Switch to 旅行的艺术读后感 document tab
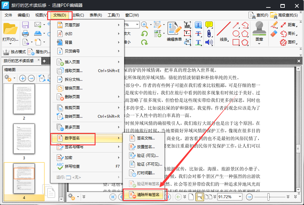Screen dimensions: 304x205 (19, 61)
